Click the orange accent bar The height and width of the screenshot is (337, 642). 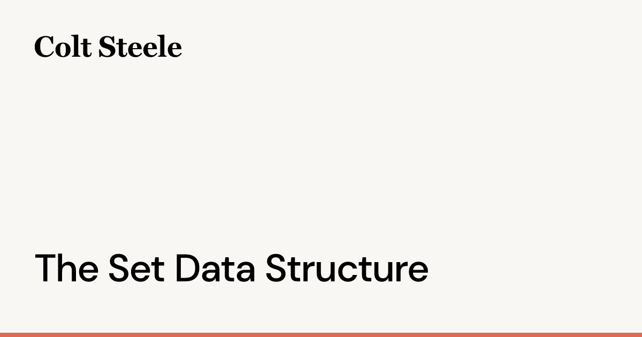[321, 335]
